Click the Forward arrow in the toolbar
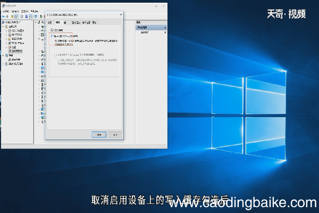This screenshot has height=213, width=319. coord(7,17)
